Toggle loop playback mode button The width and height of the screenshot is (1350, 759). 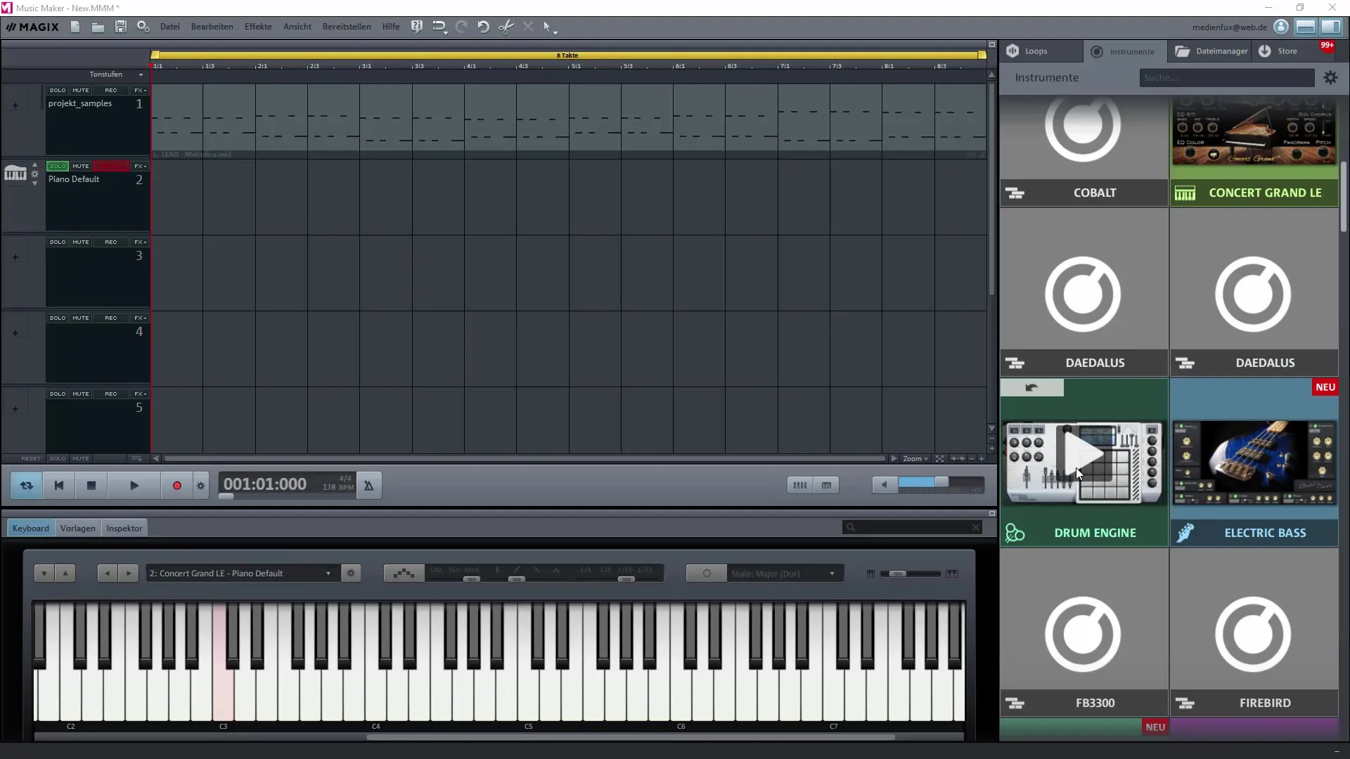tap(27, 486)
